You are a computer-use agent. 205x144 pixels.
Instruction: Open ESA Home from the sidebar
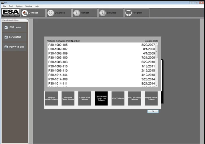[14, 27]
